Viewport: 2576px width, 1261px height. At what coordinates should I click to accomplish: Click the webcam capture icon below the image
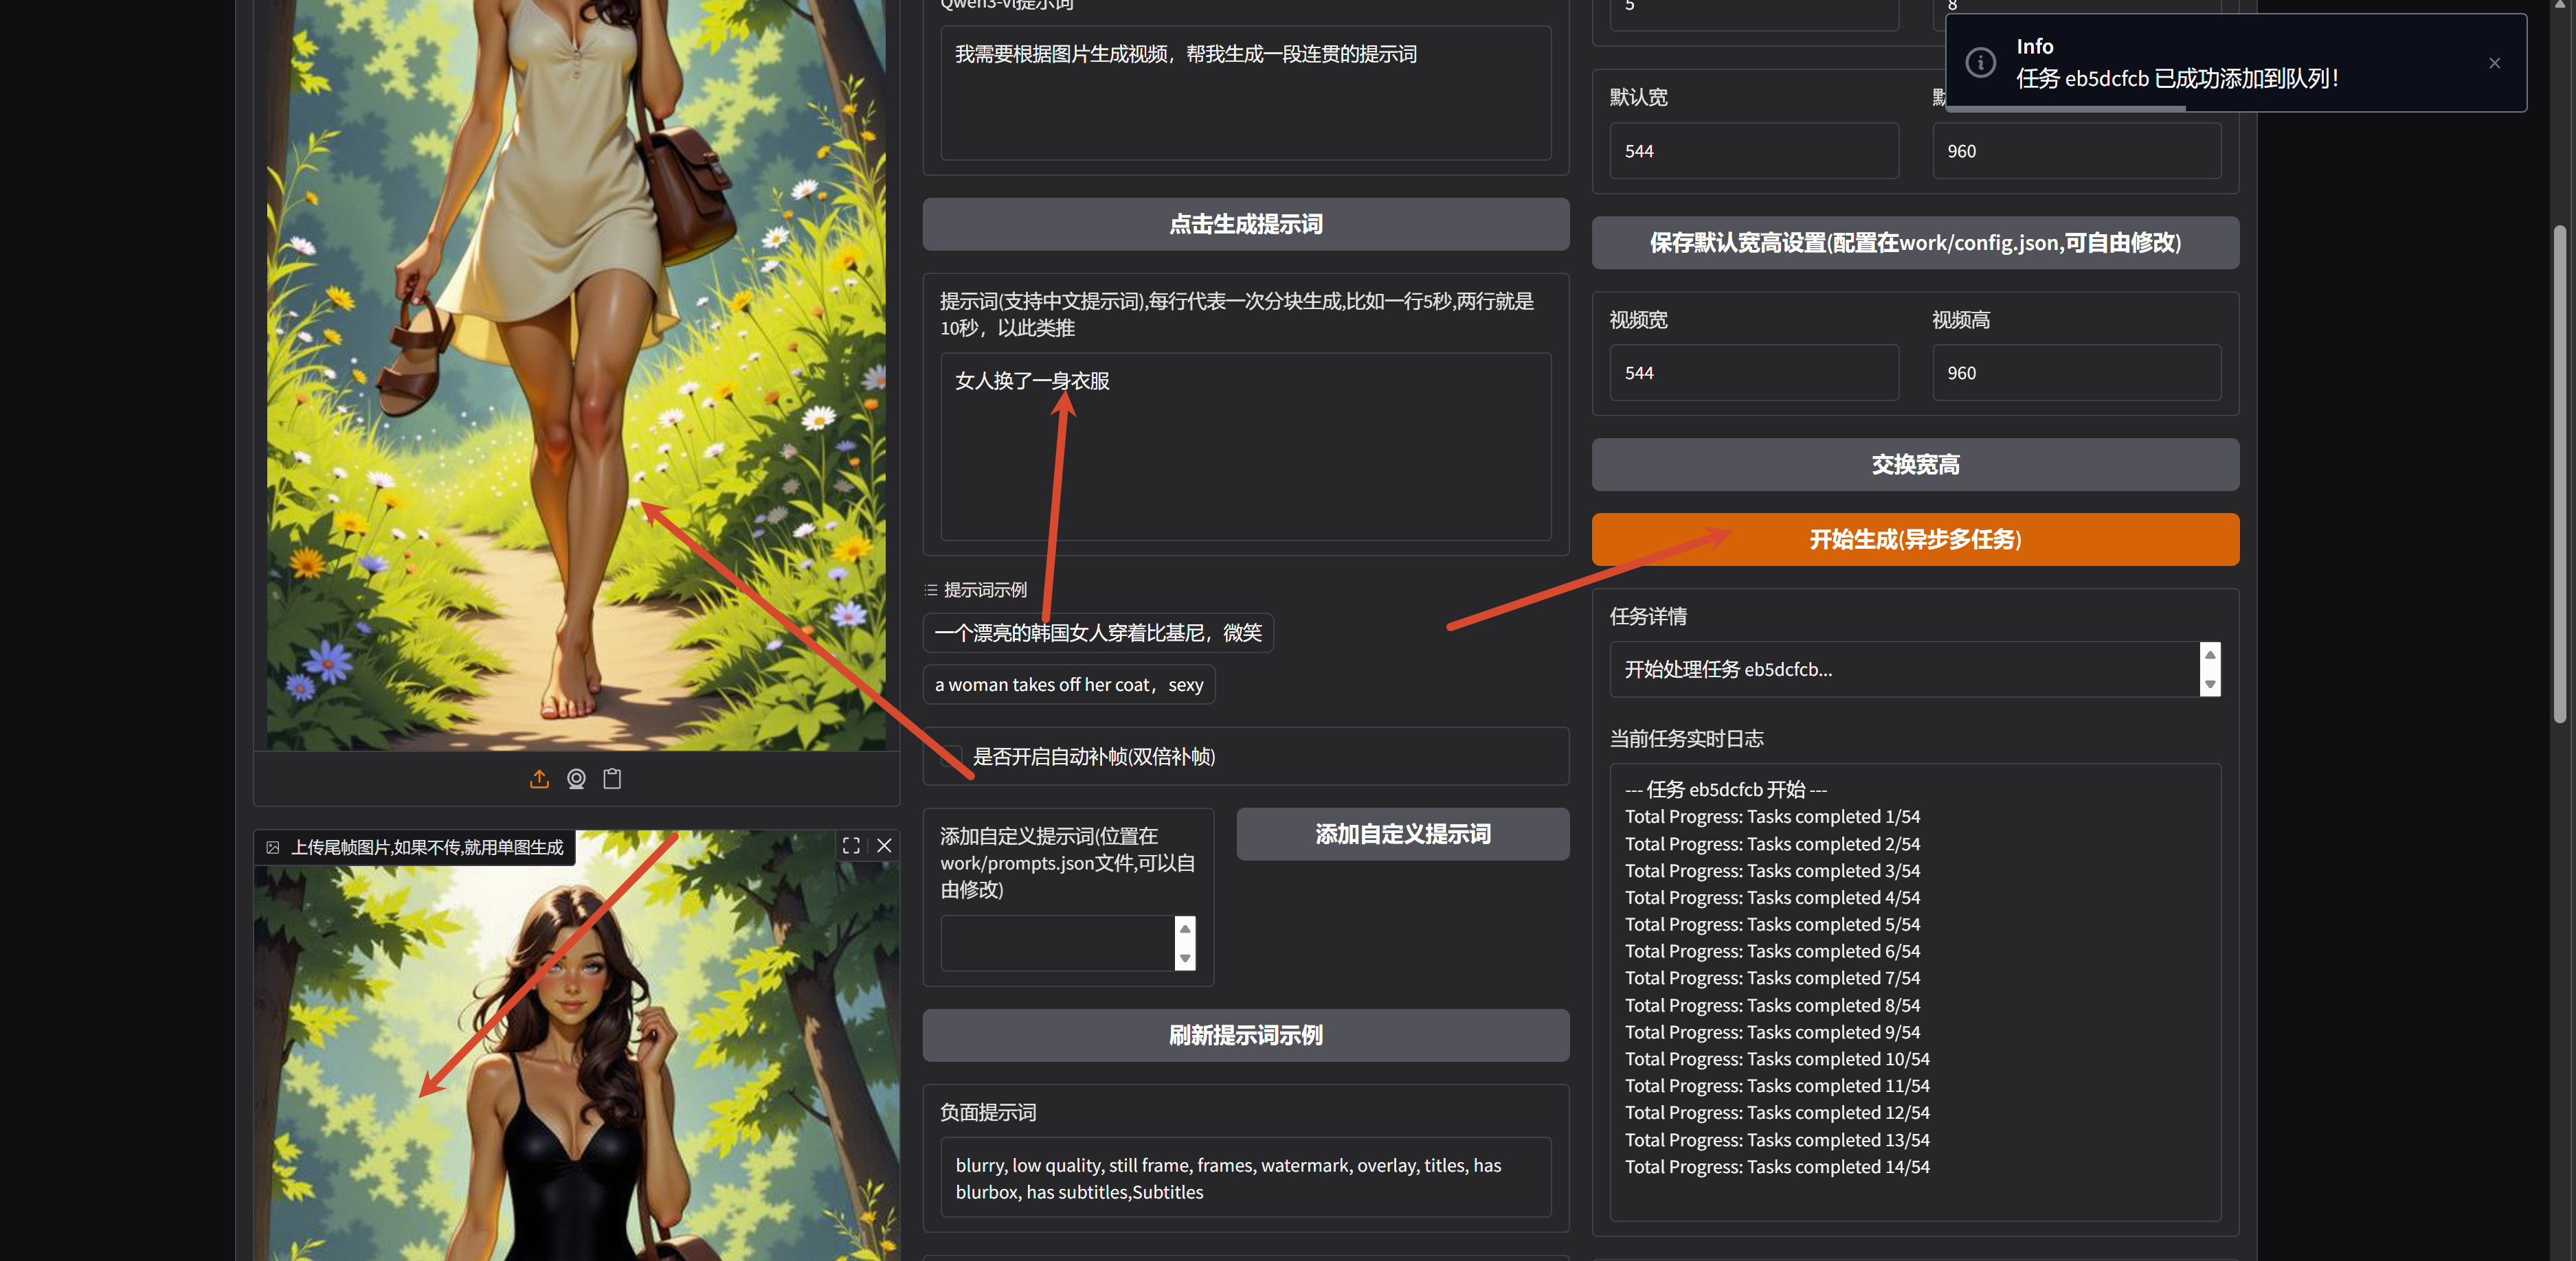[576, 780]
